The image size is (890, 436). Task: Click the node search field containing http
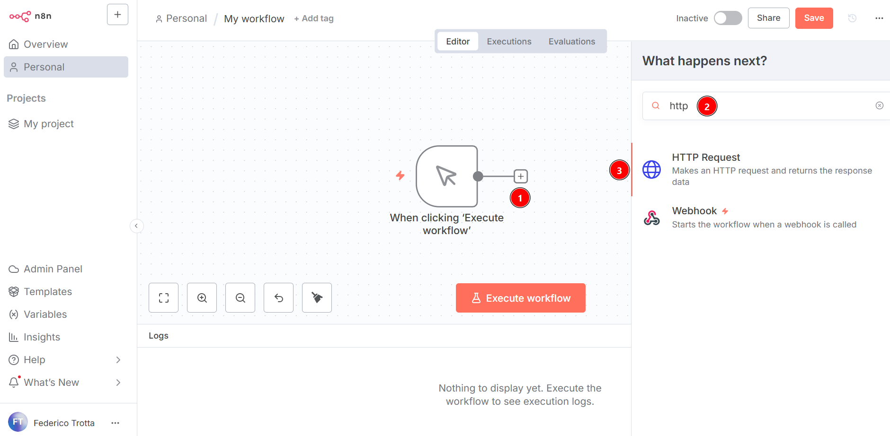click(766, 106)
